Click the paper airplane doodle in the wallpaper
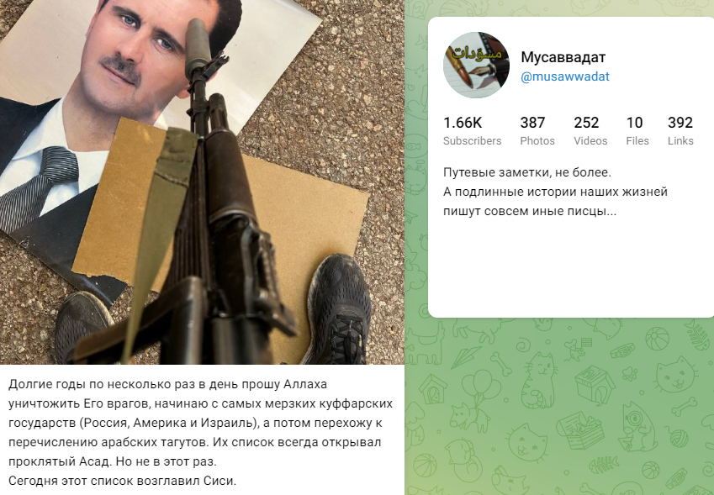The height and width of the screenshot is (495, 714). point(465,356)
